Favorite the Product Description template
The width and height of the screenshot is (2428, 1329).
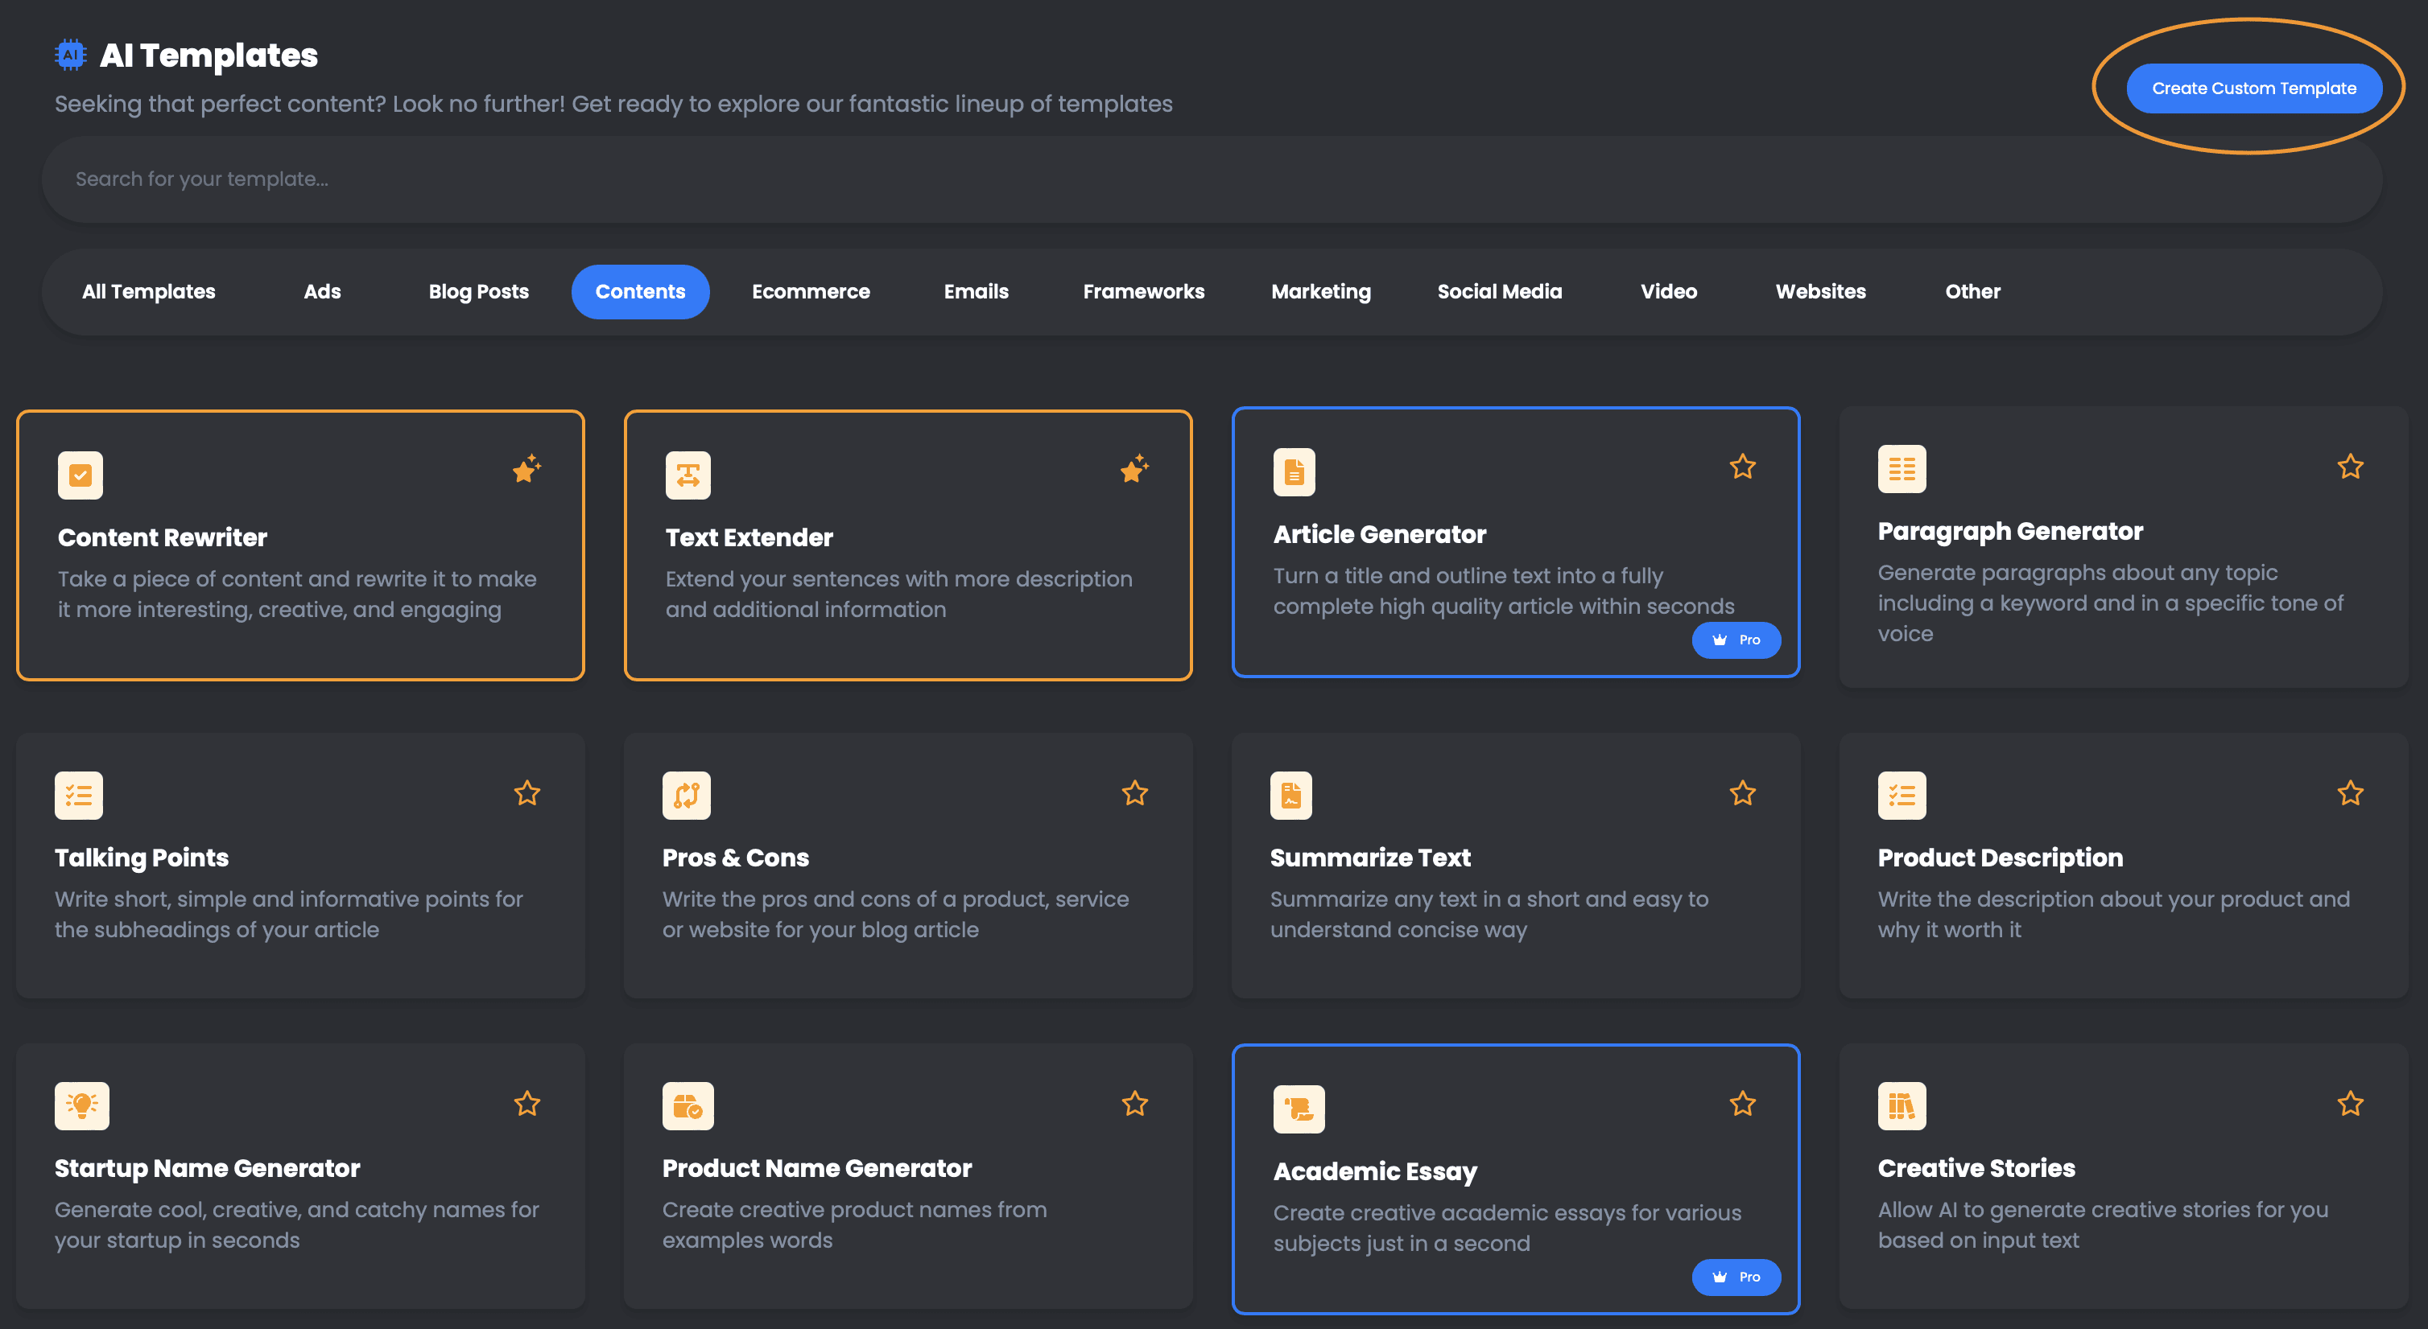click(x=2351, y=793)
